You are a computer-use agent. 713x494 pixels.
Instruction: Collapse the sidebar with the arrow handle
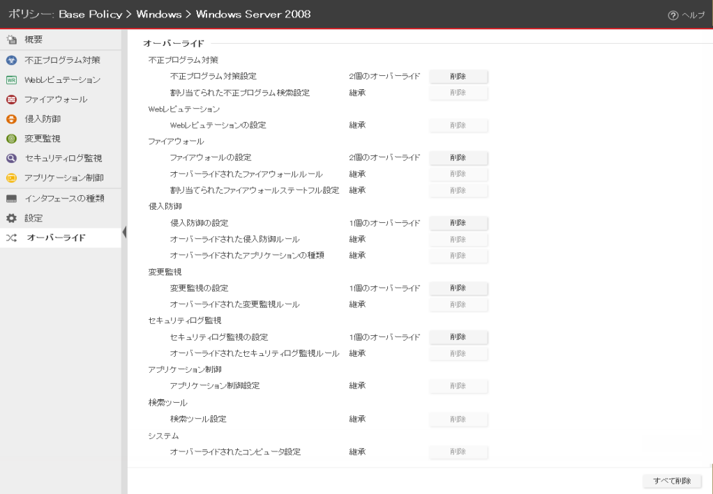(x=124, y=232)
